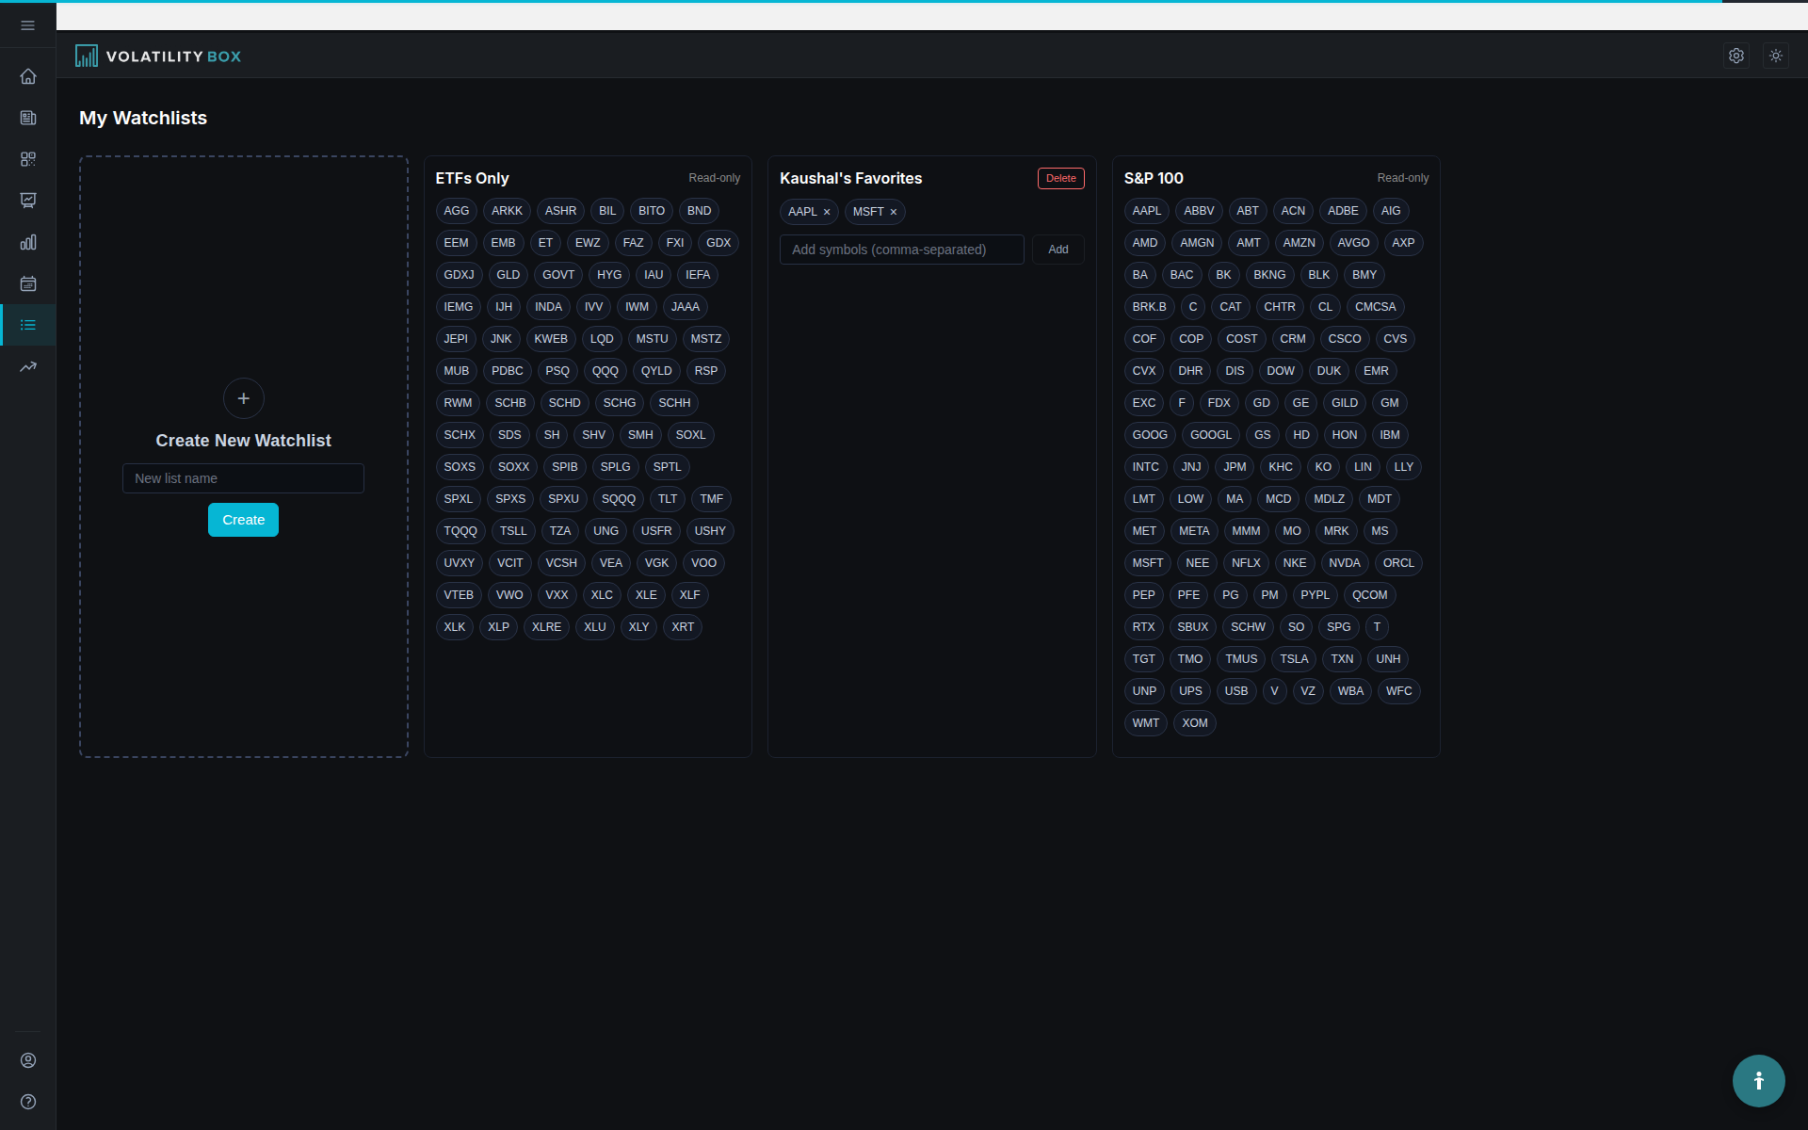The height and width of the screenshot is (1130, 1808).
Task: Select the Kaushal's Favorites title
Action: tap(850, 178)
